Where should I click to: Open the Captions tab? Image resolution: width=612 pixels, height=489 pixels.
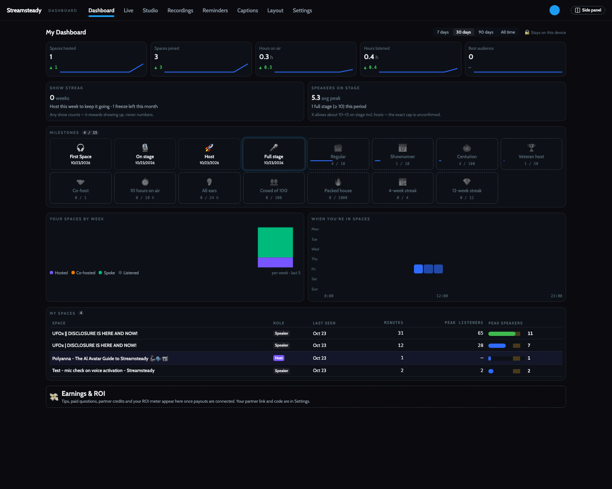(247, 10)
